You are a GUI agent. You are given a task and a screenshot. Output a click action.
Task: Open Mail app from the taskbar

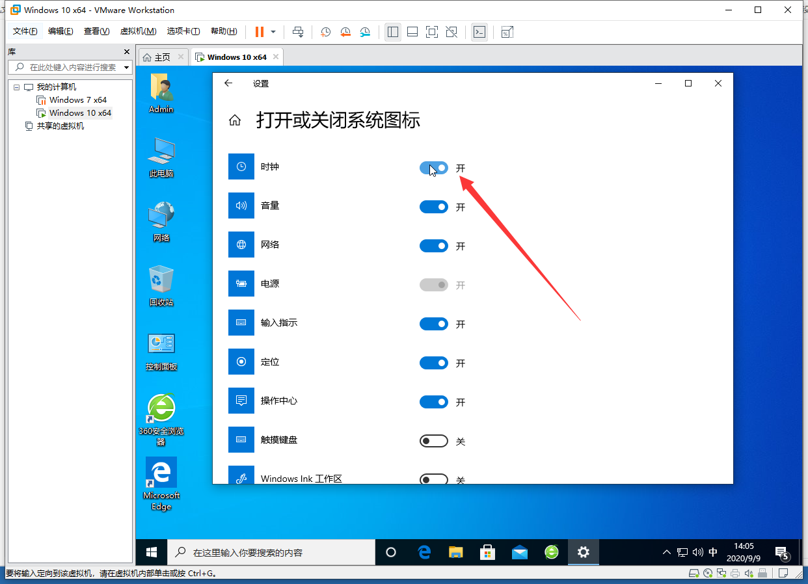(x=520, y=552)
